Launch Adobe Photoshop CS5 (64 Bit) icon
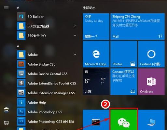Screen dimensions: 167x130 21,121
